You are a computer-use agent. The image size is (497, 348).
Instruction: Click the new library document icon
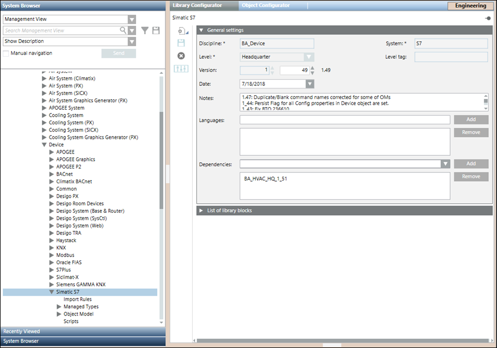pyautogui.click(x=181, y=31)
